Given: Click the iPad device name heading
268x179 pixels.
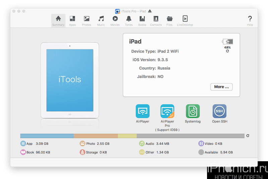Looking at the screenshot, I should point(135,42).
